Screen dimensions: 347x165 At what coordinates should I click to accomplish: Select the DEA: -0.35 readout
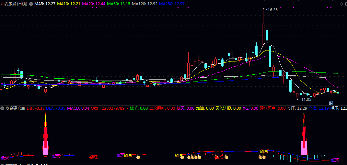(56, 108)
